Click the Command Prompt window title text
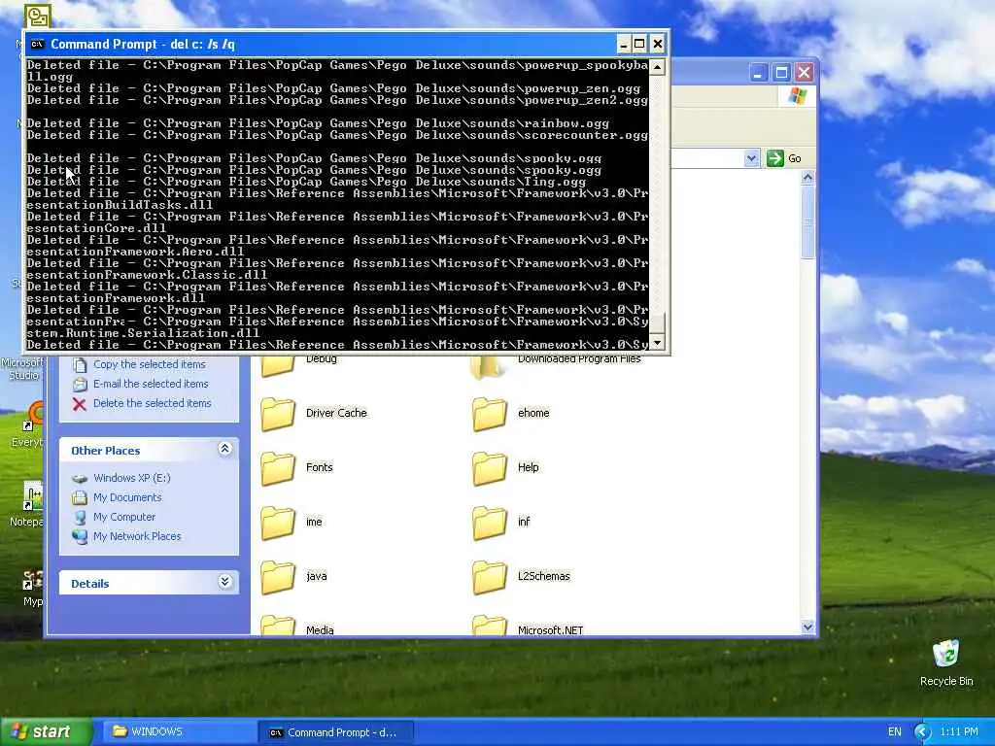995x746 pixels. 143,45
